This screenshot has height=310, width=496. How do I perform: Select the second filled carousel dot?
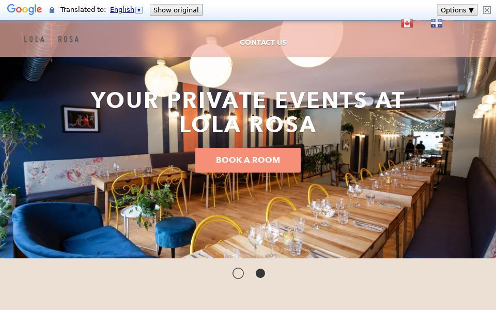point(260,273)
